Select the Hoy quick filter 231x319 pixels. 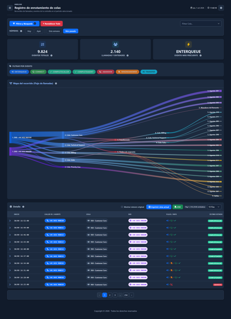29,31
